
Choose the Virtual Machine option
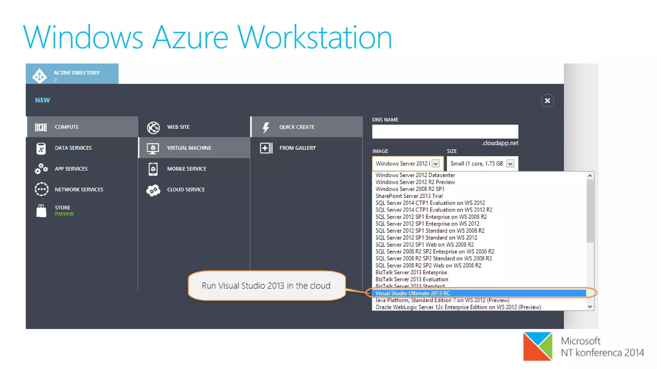click(194, 148)
